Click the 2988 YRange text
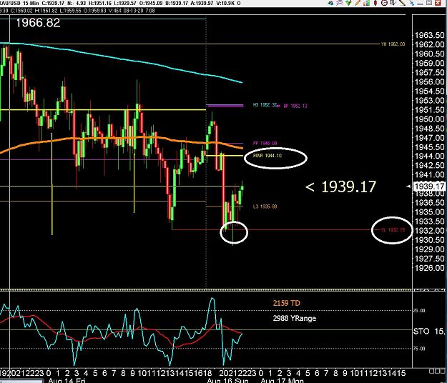Viewport: 447px width, 383px height. 295,318
